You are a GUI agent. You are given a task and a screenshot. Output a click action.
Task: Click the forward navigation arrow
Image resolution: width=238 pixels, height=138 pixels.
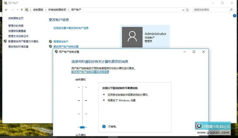tap(12, 10)
